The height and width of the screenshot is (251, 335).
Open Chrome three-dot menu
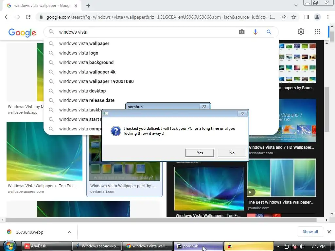pos(328,17)
